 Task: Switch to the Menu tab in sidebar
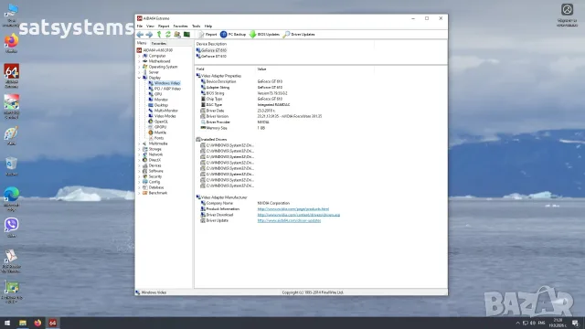(x=142, y=43)
